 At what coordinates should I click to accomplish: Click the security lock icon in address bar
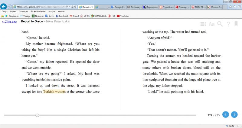pos(72,7)
